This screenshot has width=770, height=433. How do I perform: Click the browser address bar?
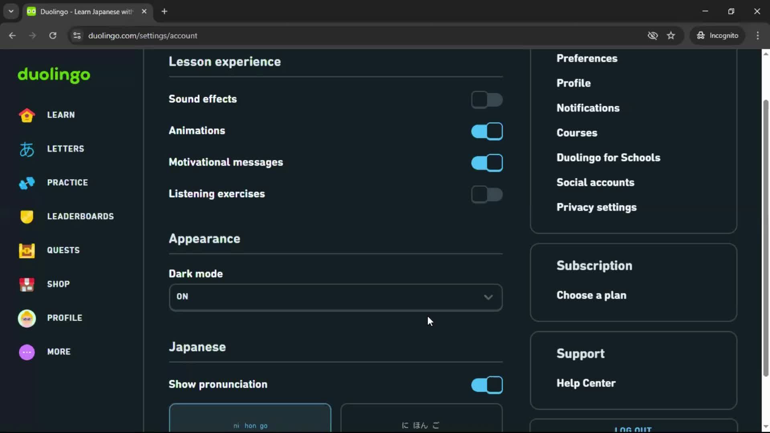(241, 35)
